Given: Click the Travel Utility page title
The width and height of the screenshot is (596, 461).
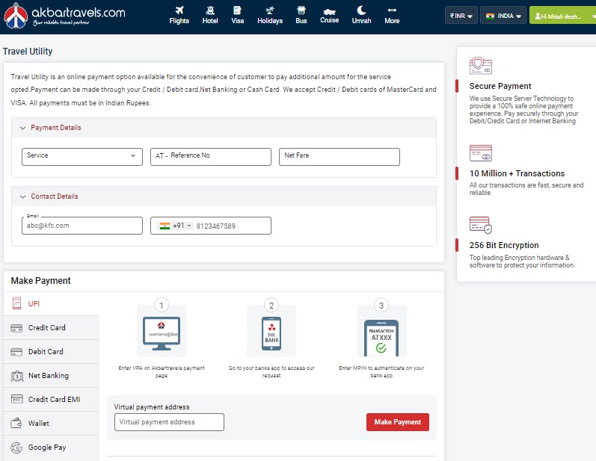Looking at the screenshot, I should pyautogui.click(x=28, y=52).
